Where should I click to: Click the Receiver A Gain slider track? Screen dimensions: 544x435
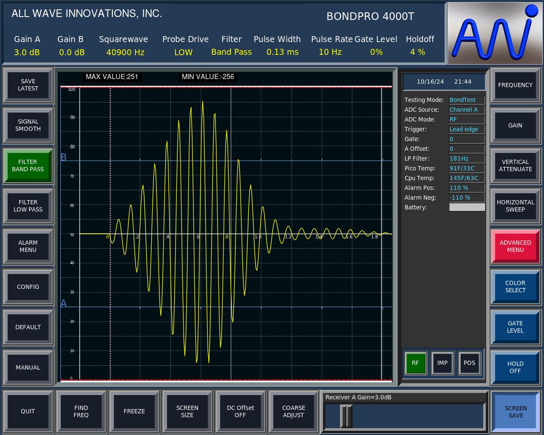click(x=404, y=416)
